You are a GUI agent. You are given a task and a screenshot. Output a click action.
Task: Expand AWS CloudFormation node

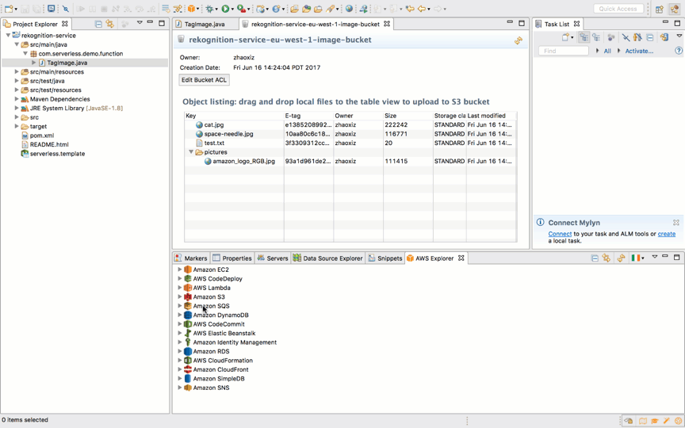pyautogui.click(x=179, y=361)
